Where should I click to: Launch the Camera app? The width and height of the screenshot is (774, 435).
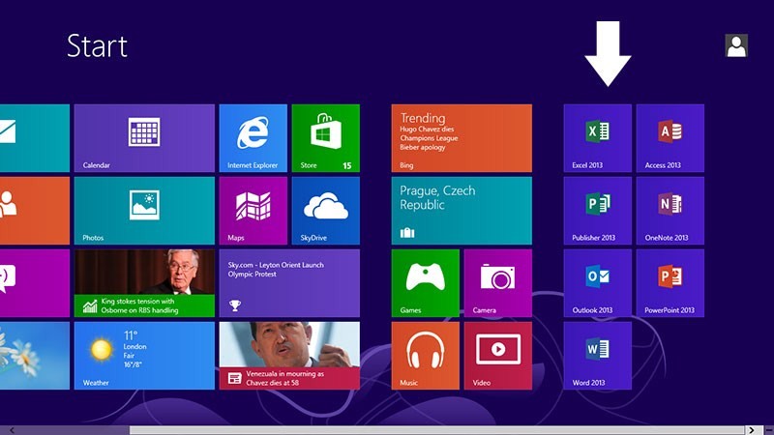pyautogui.click(x=498, y=283)
